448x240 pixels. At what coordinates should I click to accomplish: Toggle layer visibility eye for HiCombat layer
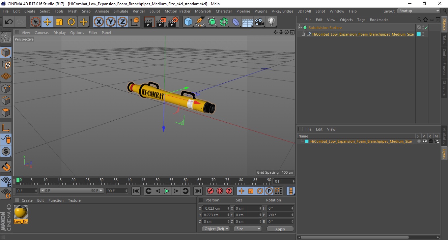(x=425, y=141)
